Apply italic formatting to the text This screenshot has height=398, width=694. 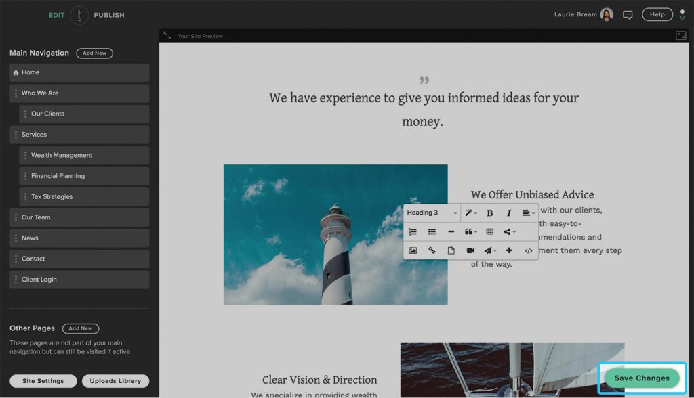[508, 213]
